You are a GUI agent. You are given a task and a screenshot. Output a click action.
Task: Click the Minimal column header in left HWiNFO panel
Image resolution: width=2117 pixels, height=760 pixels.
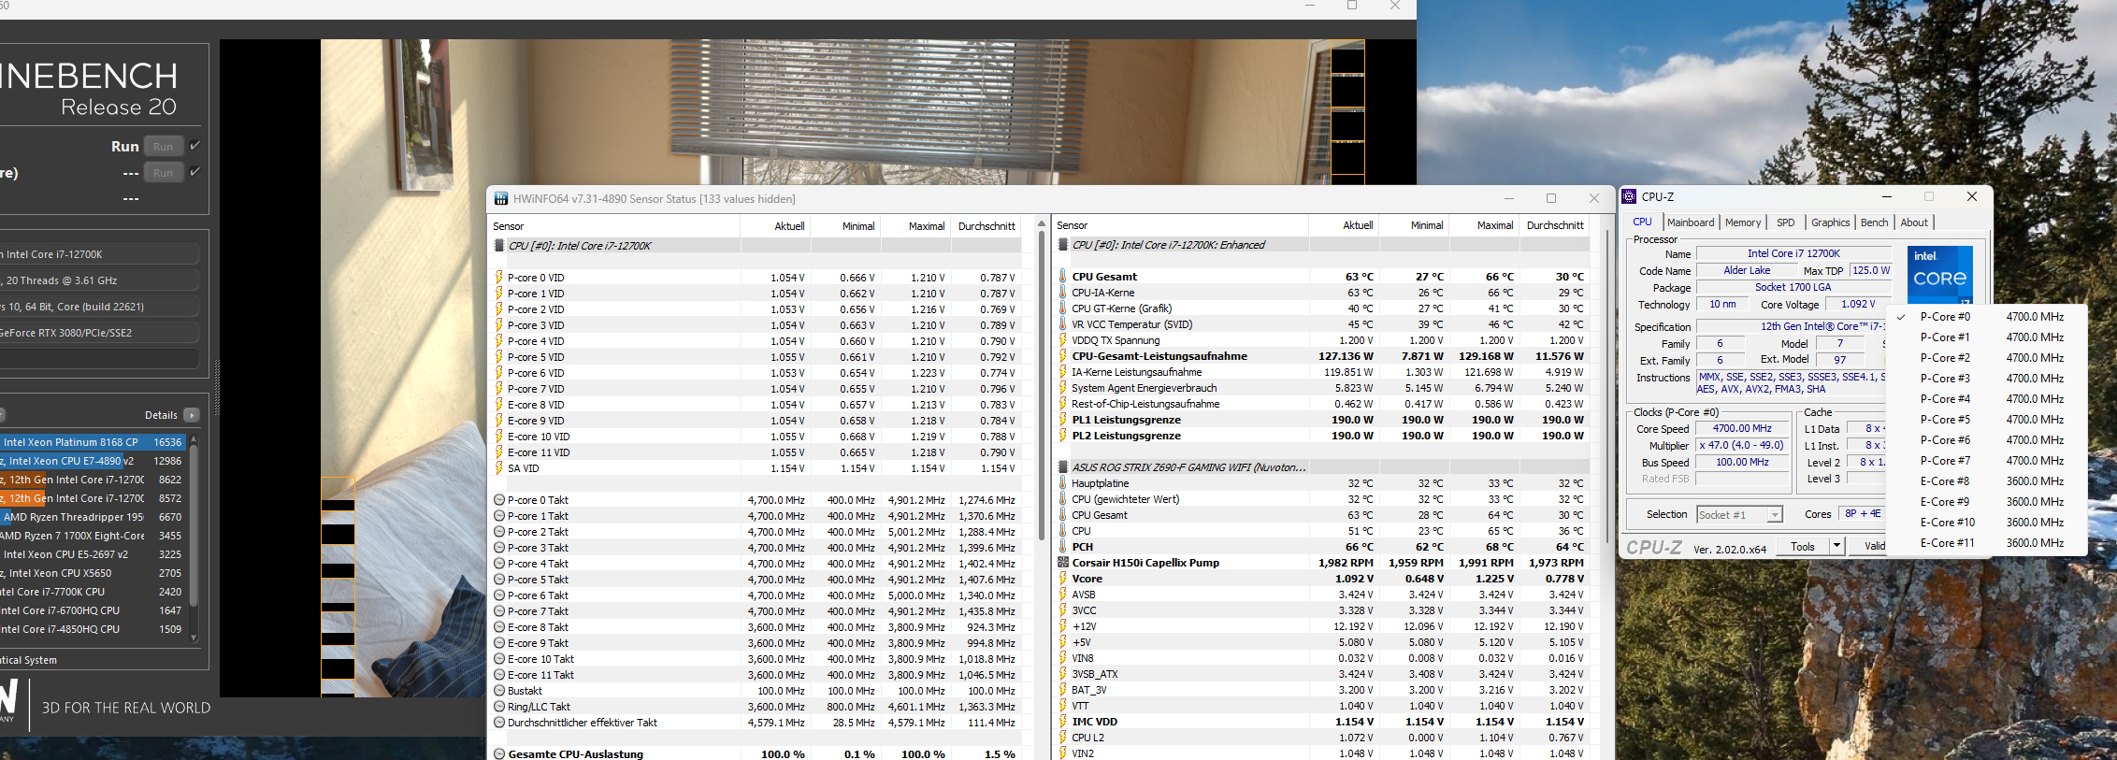click(x=846, y=226)
